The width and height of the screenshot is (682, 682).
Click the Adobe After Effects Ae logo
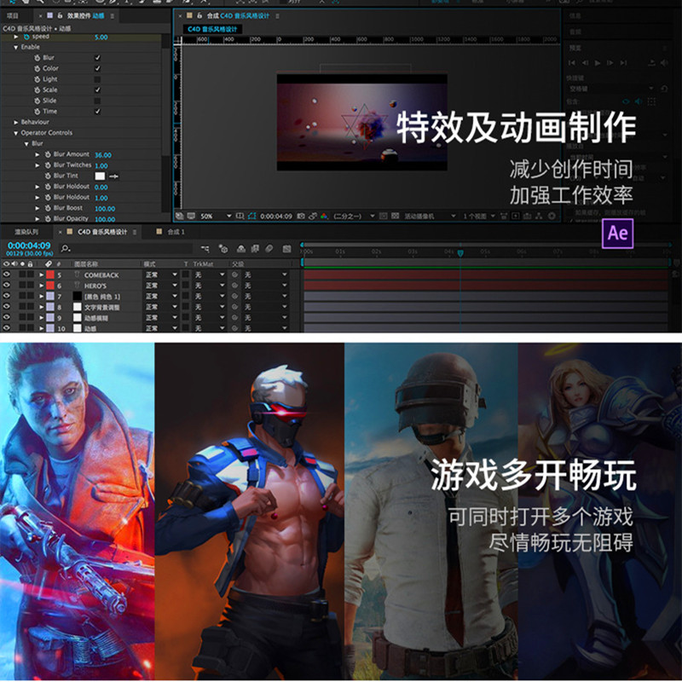tap(617, 234)
